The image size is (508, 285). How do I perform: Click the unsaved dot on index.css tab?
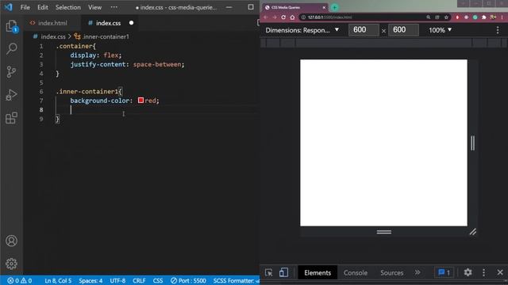pos(131,23)
